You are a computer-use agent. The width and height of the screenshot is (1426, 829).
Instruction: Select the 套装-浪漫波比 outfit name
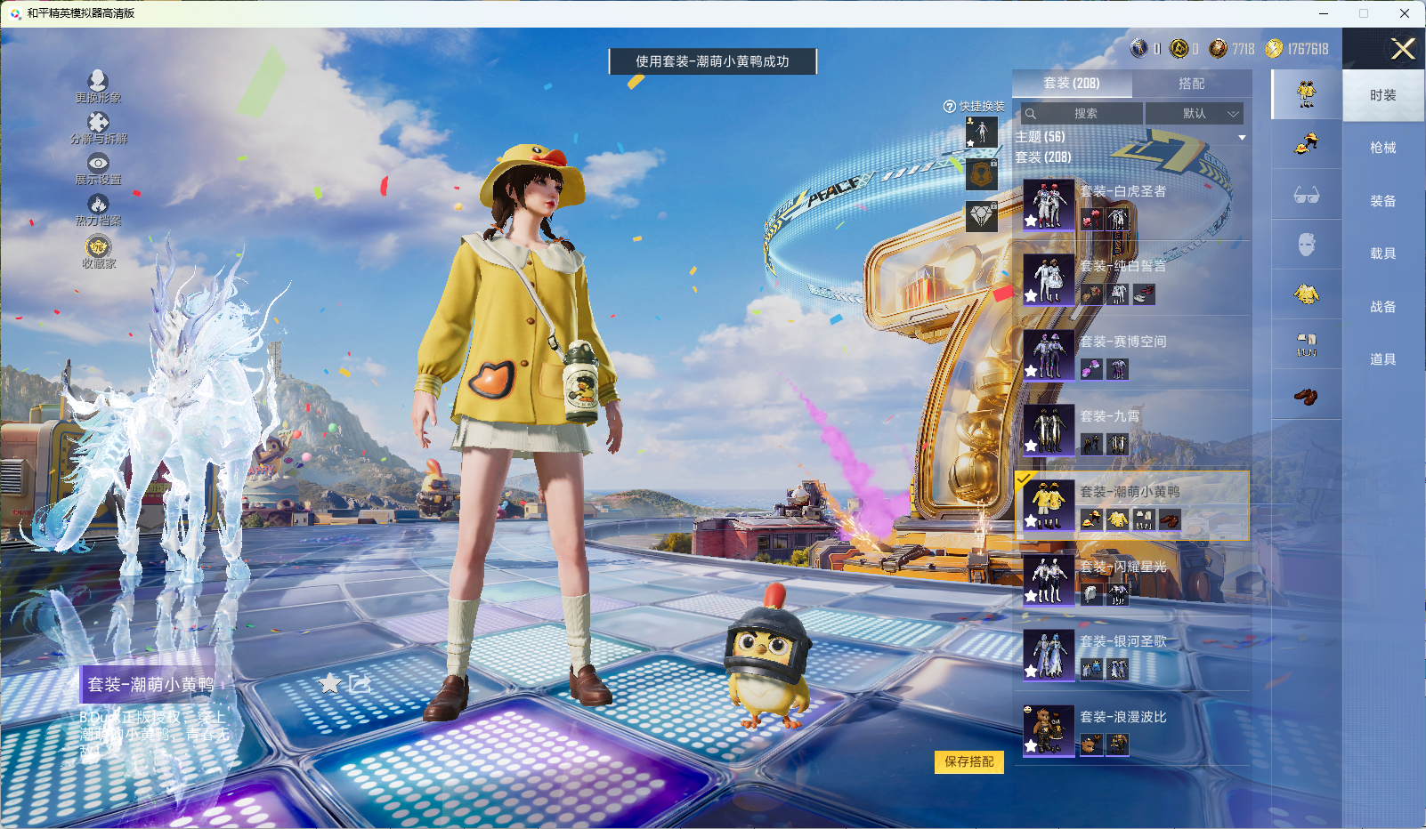point(1123,717)
